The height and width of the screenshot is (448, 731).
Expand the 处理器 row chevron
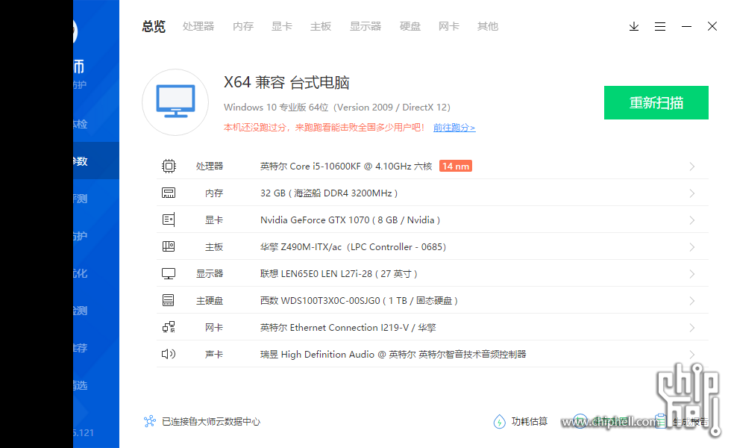(x=692, y=167)
